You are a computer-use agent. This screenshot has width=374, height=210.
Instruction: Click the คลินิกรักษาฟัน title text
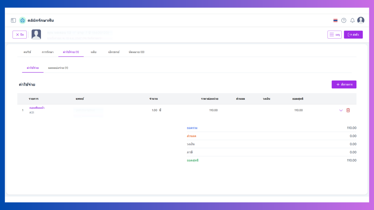pyautogui.click(x=41, y=20)
